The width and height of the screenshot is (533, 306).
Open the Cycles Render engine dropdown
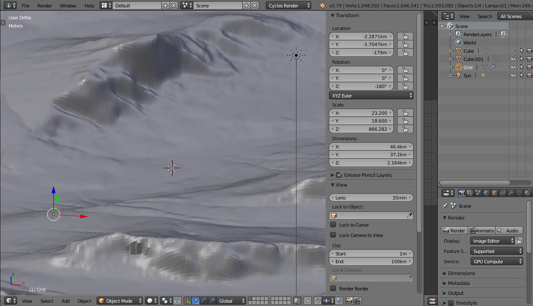tap(289, 5)
